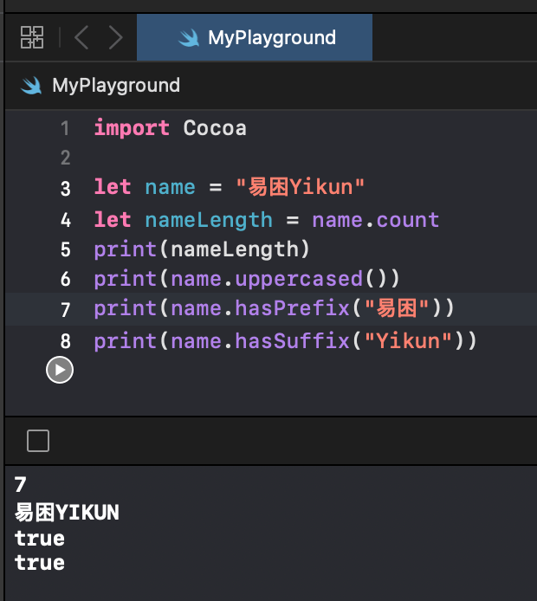The height and width of the screenshot is (601, 537).
Task: Click the console output line showing 7
Action: 21,485
